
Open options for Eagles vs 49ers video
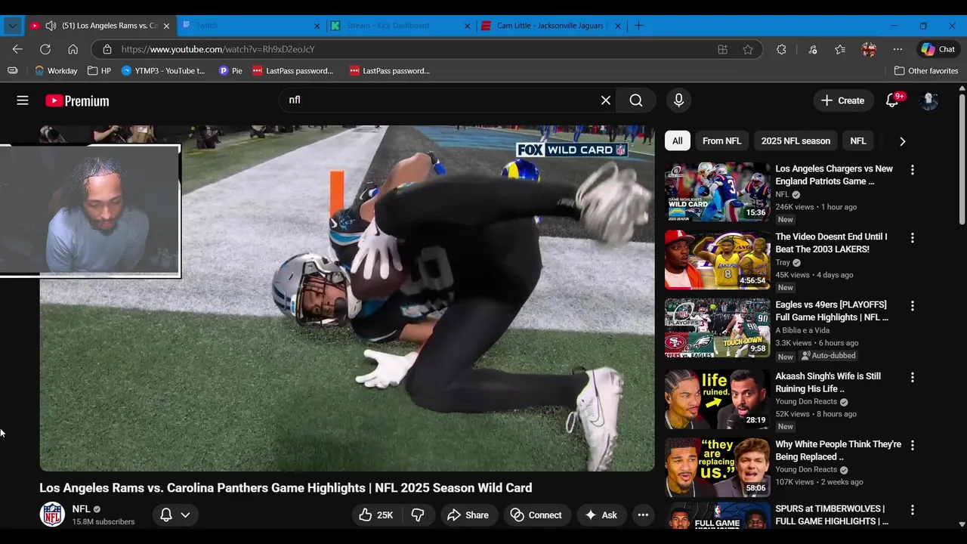pos(912,306)
